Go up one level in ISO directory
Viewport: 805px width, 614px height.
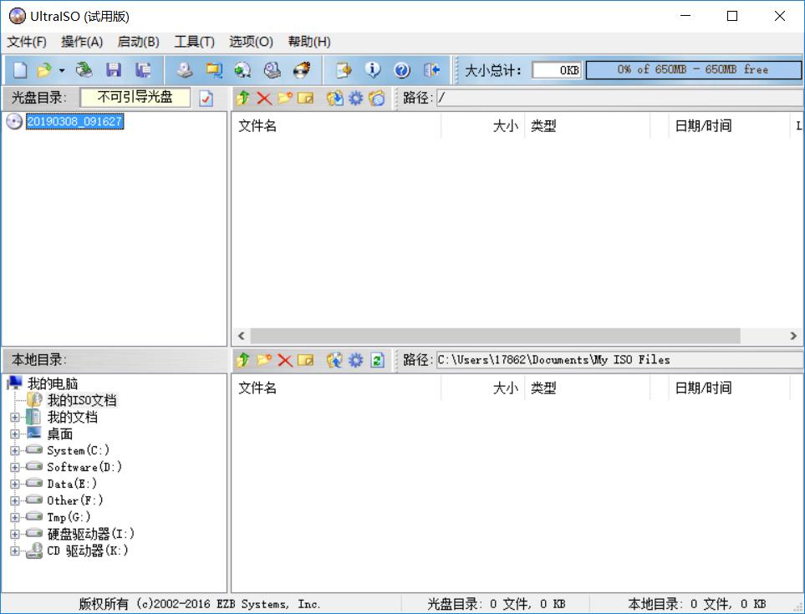tap(242, 98)
